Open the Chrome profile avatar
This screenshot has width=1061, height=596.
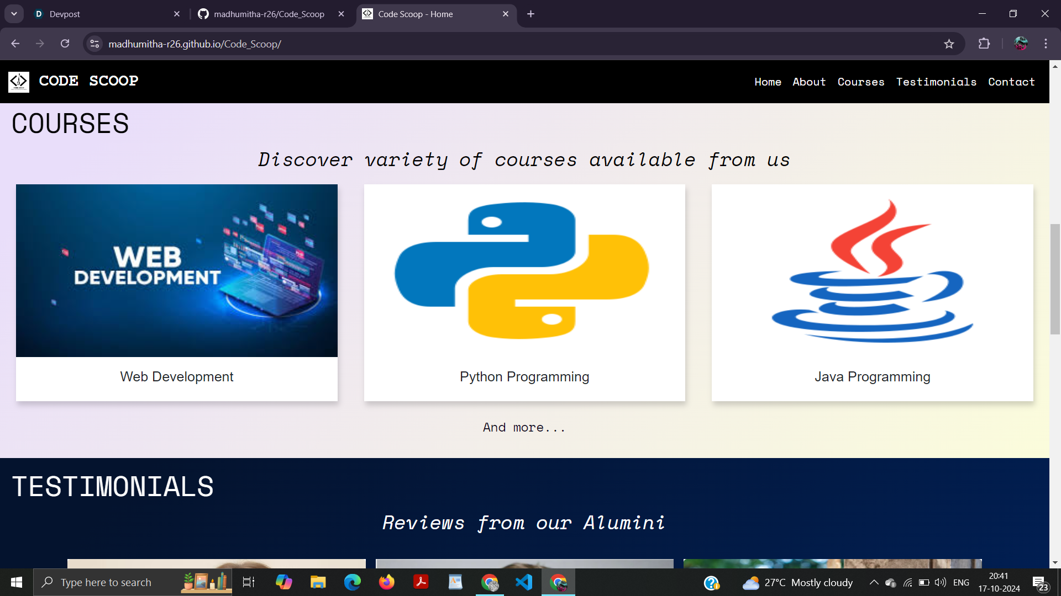1021,44
